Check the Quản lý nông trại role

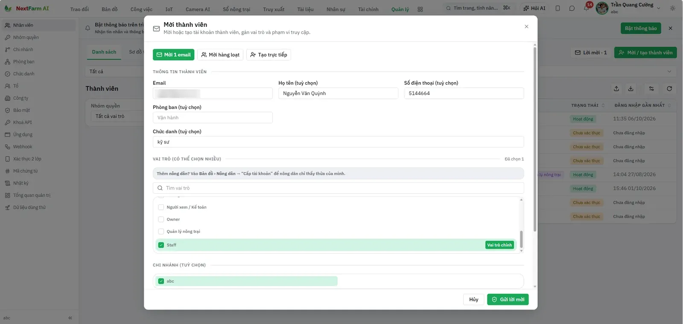coord(161,232)
